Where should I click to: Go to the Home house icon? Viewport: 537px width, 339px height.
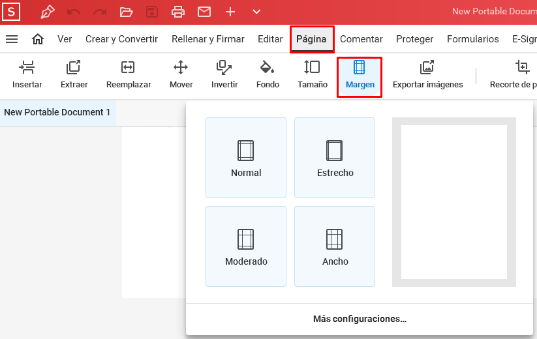tap(38, 39)
